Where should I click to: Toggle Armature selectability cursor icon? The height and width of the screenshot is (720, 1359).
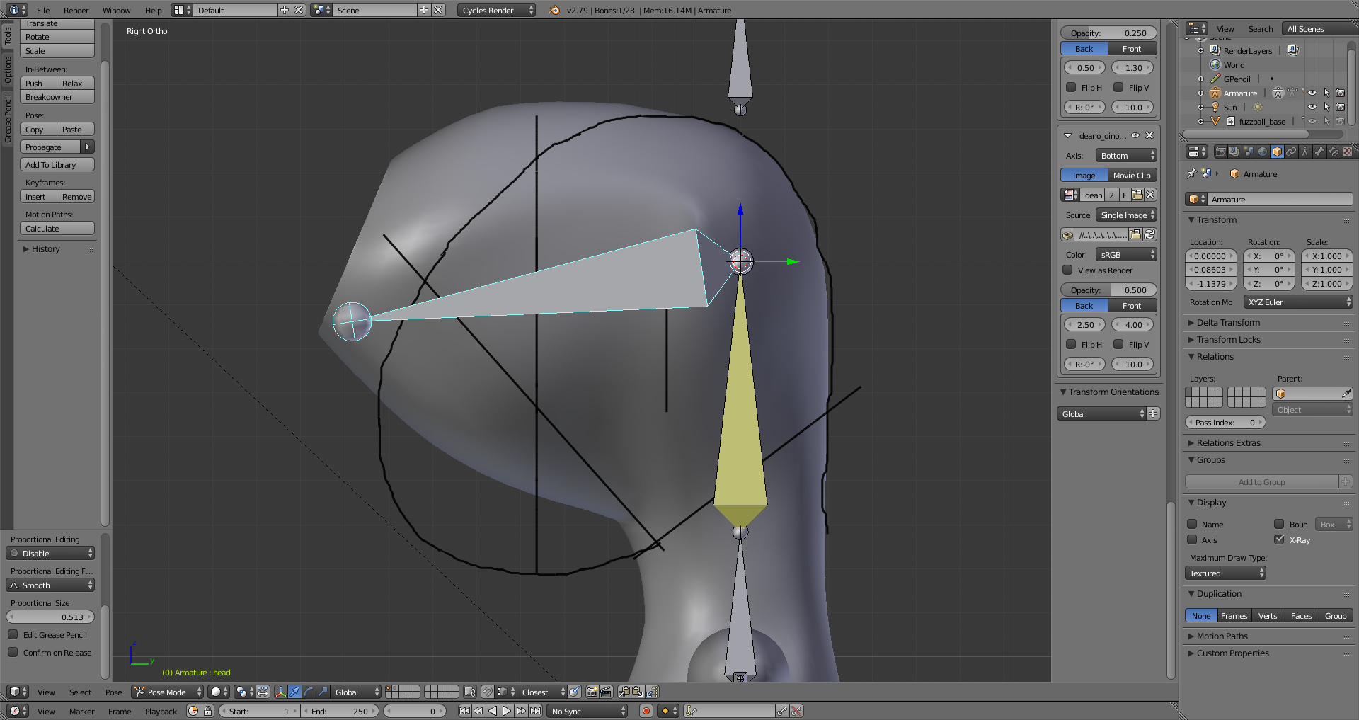coord(1326,93)
